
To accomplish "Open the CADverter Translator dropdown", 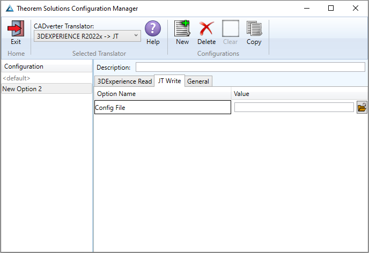I will (x=87, y=36).
